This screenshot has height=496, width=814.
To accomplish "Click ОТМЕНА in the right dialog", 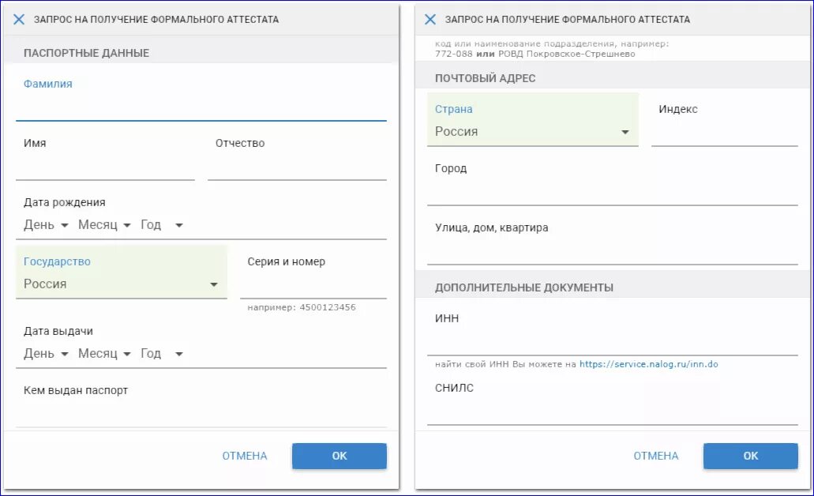I will coord(655,456).
